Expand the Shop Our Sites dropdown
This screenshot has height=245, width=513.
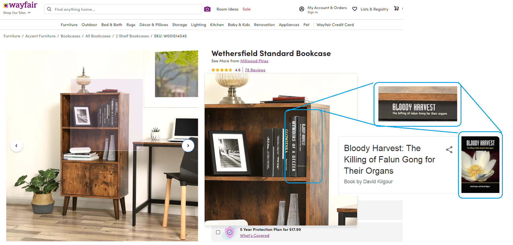pos(17,13)
